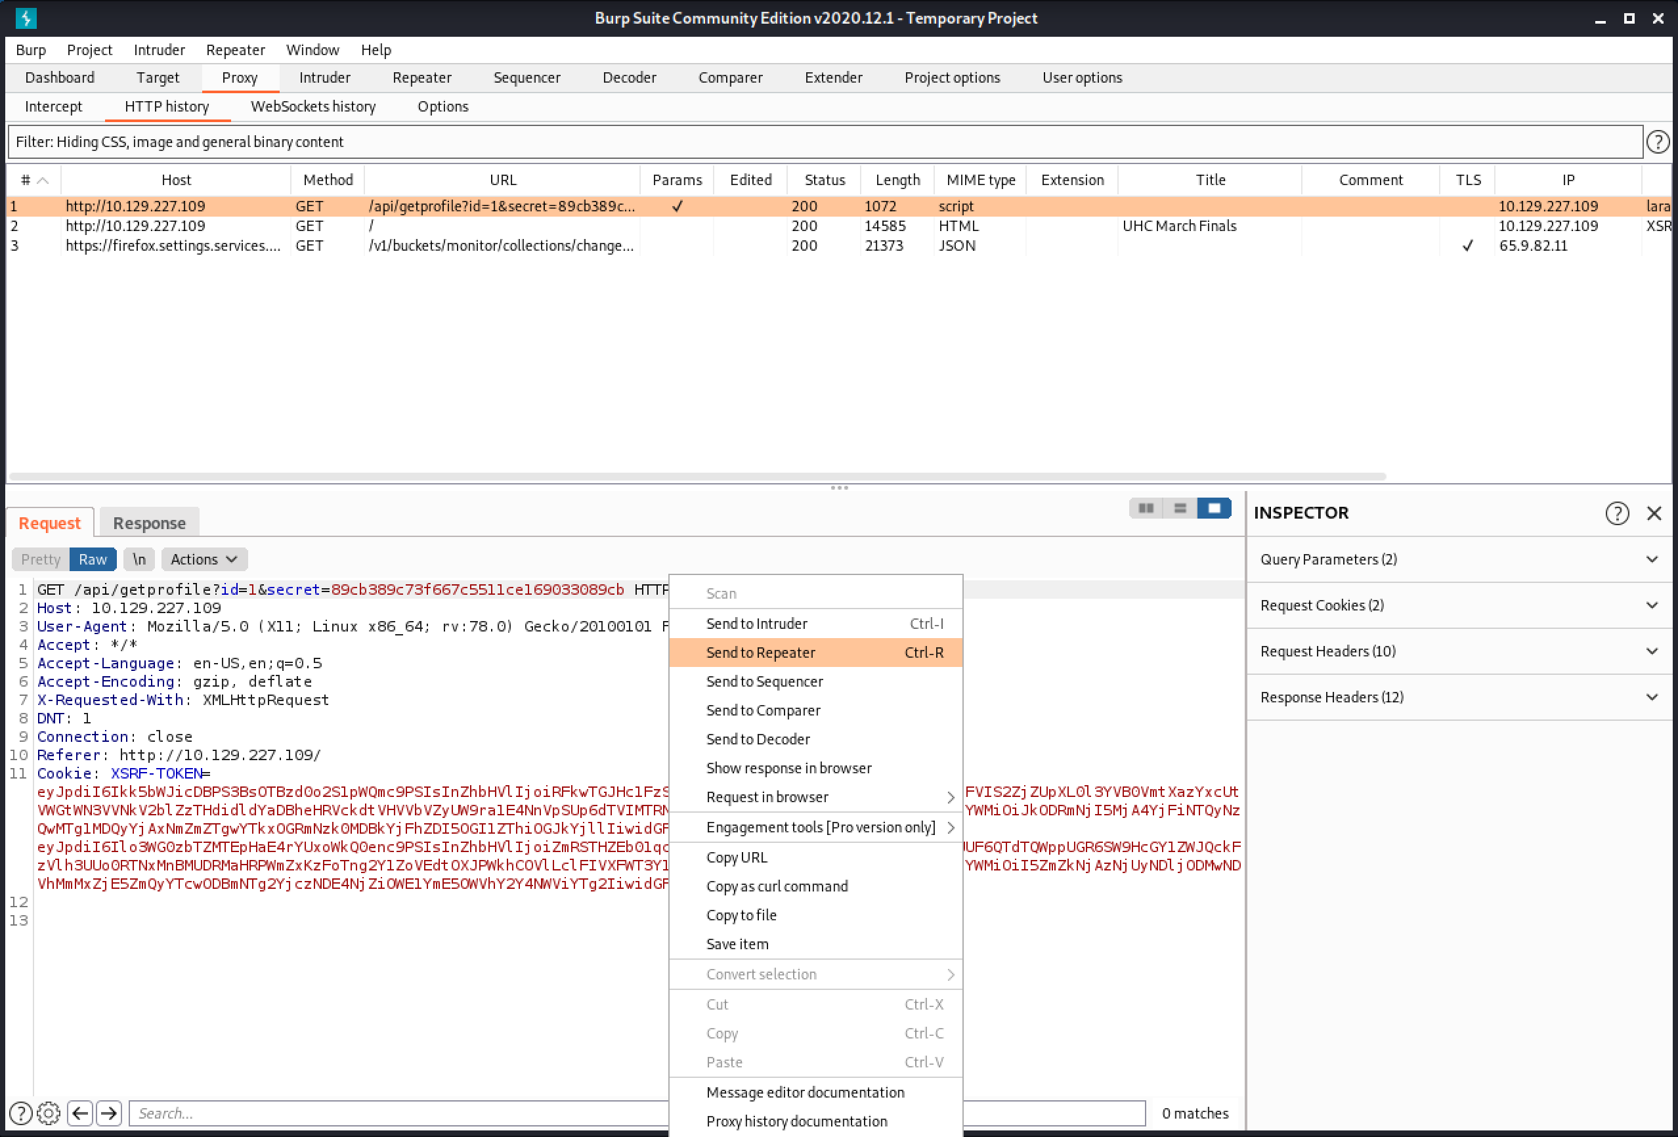The height and width of the screenshot is (1137, 1678).
Task: Toggle non-printable characters \n button
Action: point(139,559)
